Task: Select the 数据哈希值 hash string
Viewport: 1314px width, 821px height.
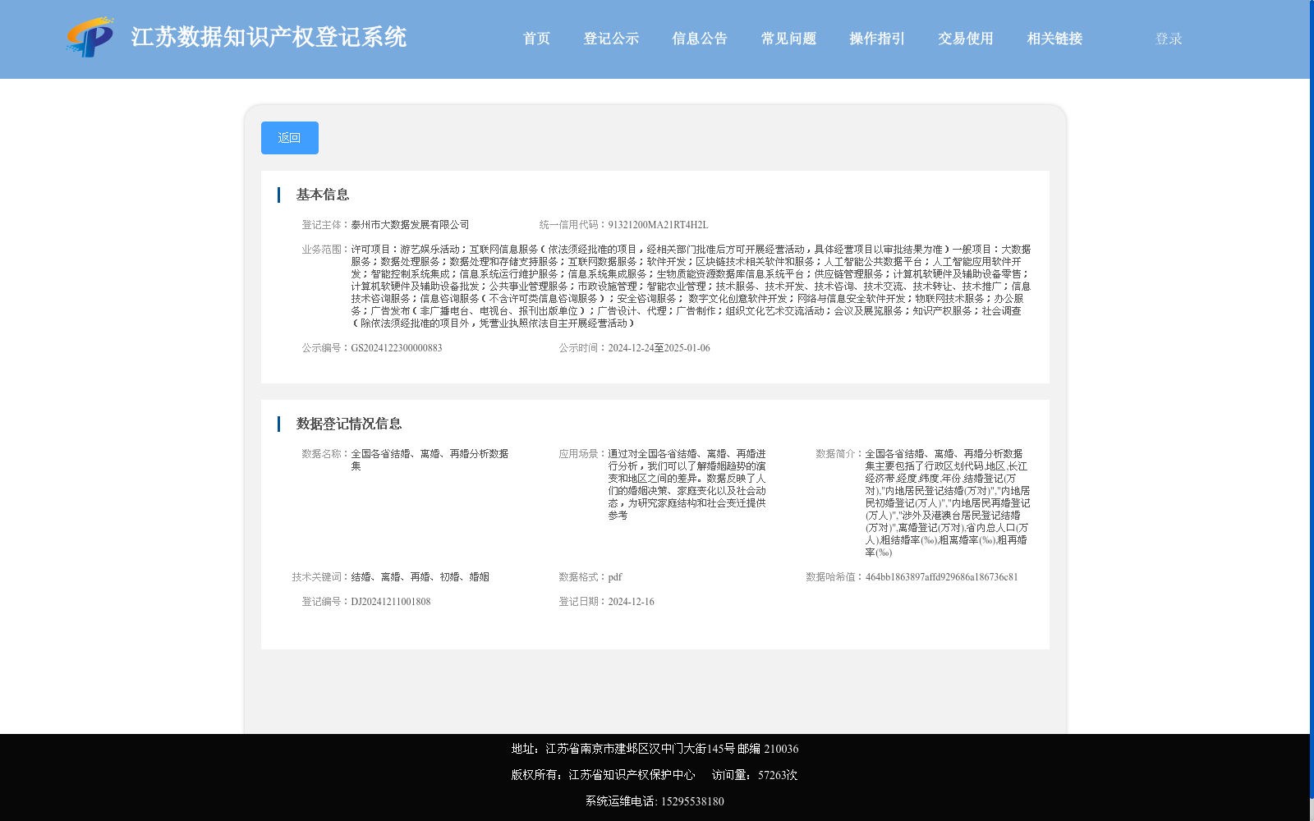Action: point(942,576)
